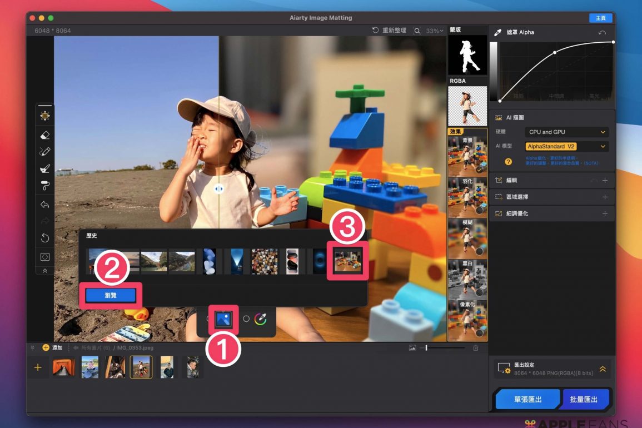This screenshot has width=642, height=428.
Task: Click the 重新整理 refresh button
Action: click(x=389, y=31)
